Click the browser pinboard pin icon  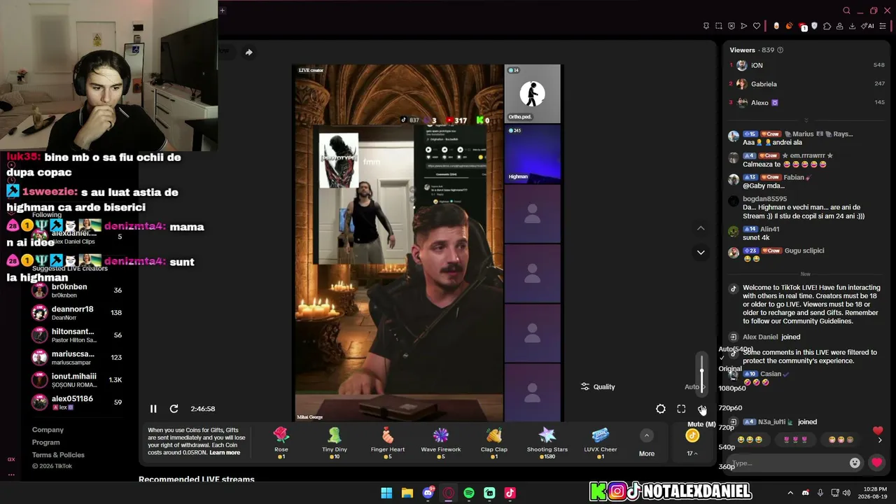coord(706,26)
